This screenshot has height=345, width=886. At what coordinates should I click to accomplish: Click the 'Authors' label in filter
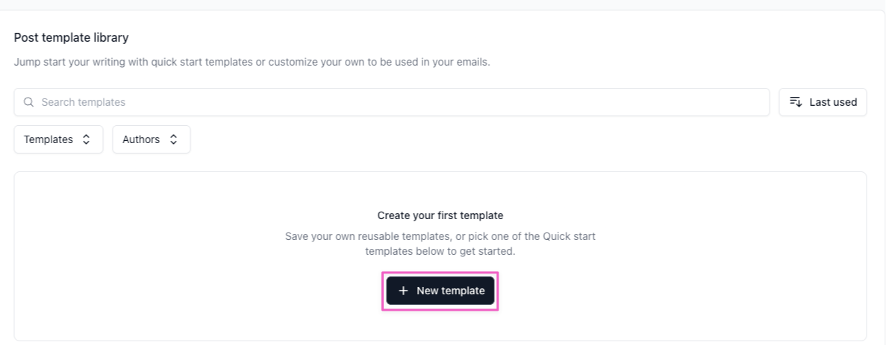tap(140, 139)
